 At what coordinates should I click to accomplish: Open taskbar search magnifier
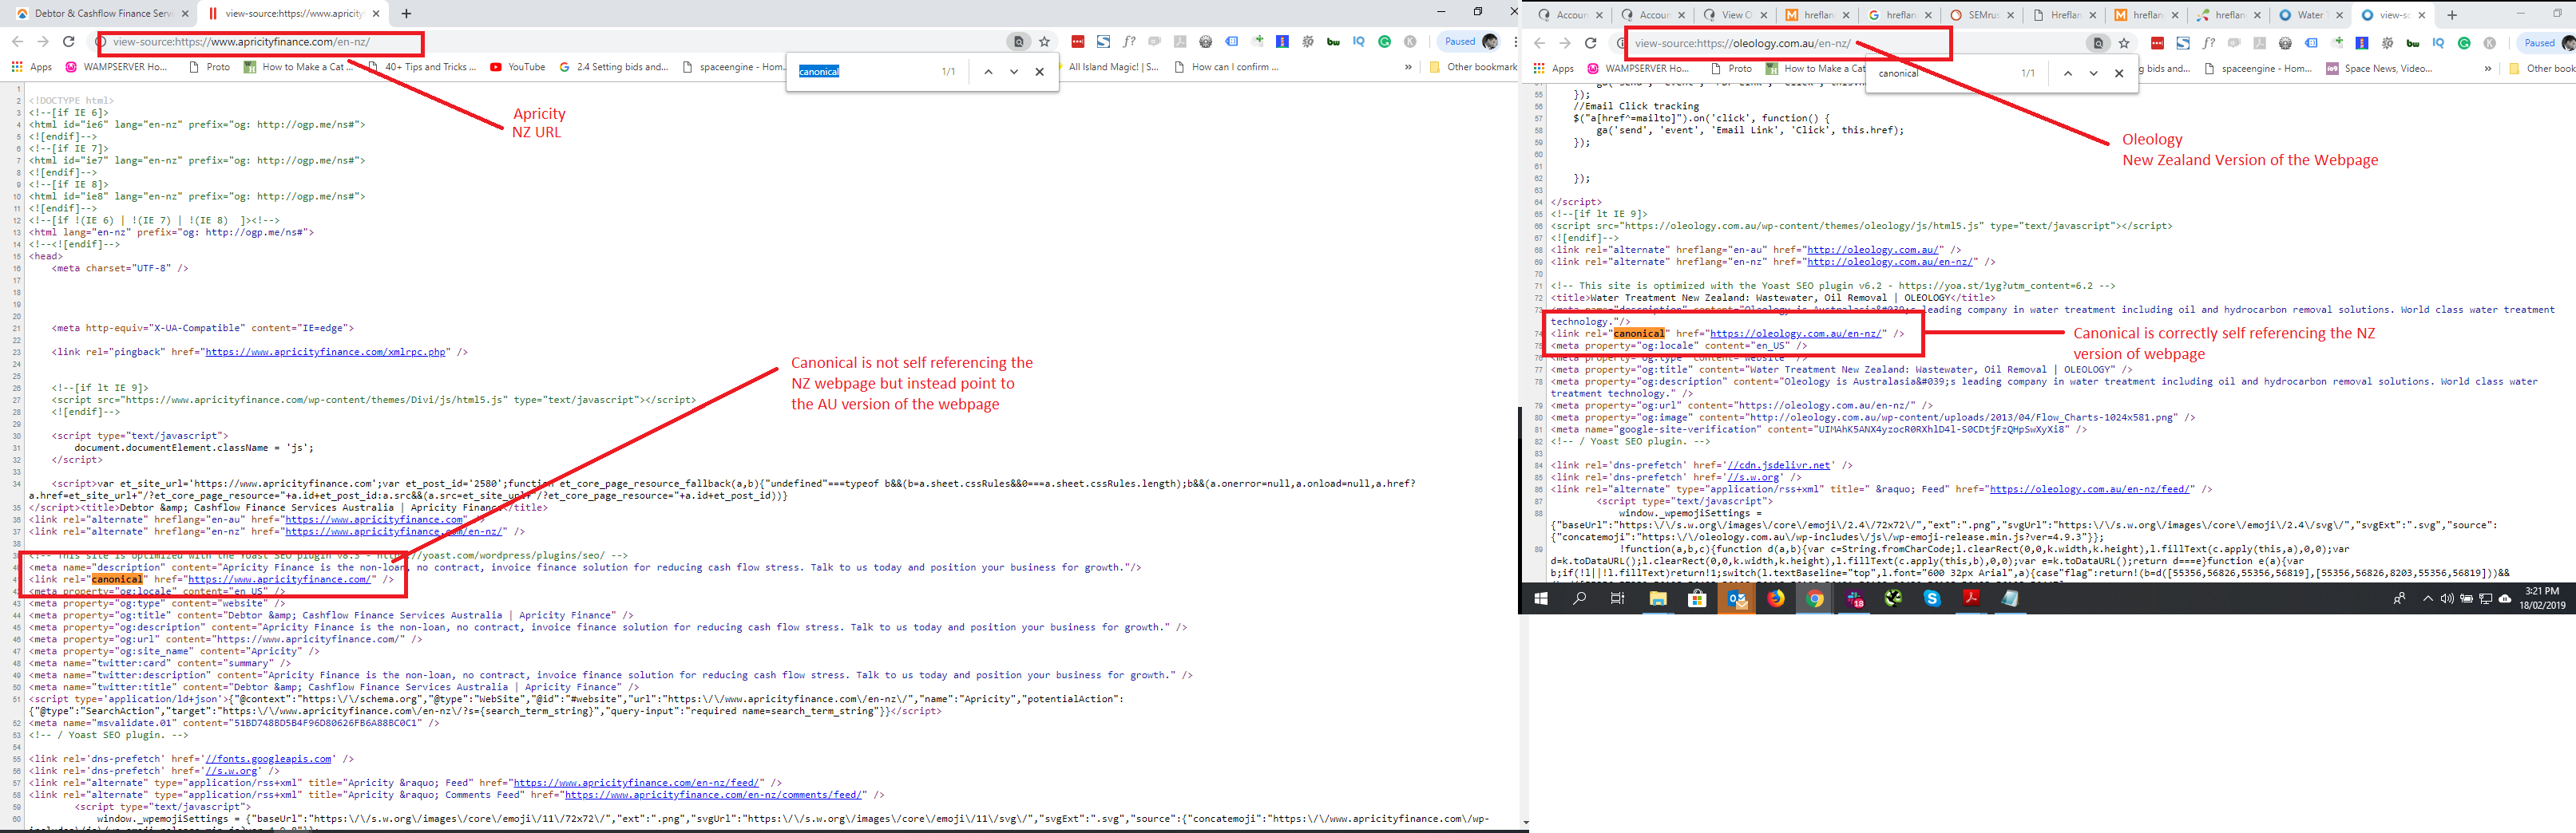point(1579,598)
